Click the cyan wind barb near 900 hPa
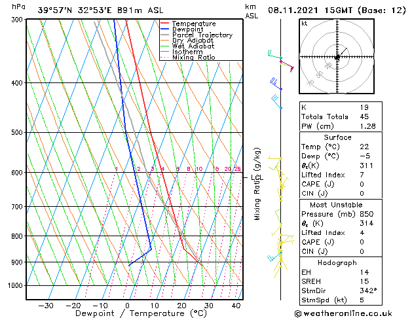412x318 pixels. (274, 256)
